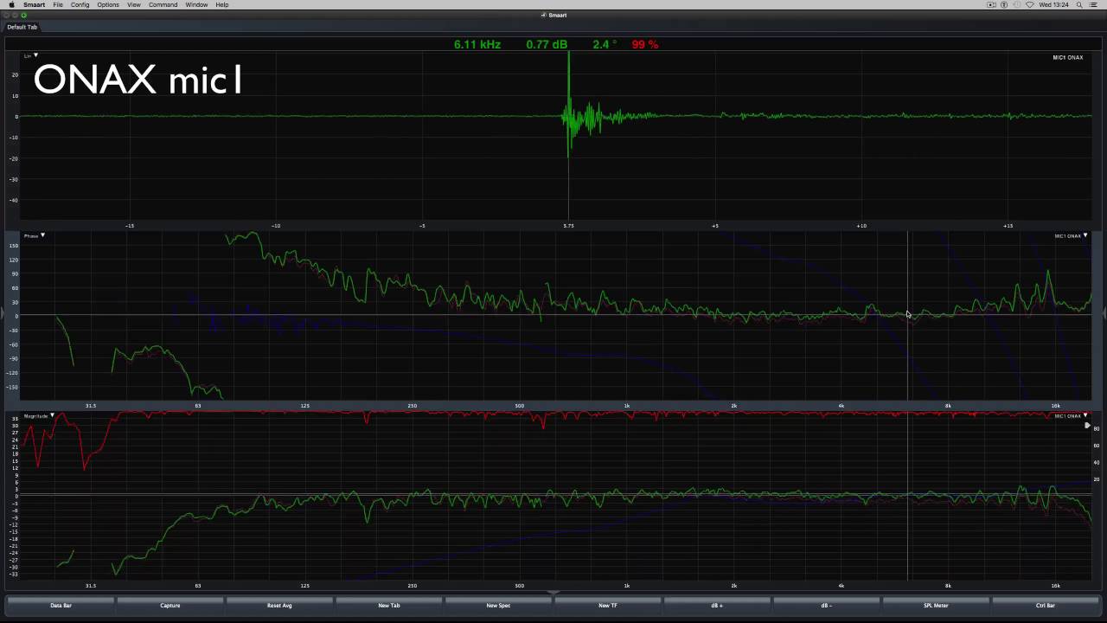Click the New TF button
This screenshot has width=1107, height=623.
pyautogui.click(x=608, y=606)
